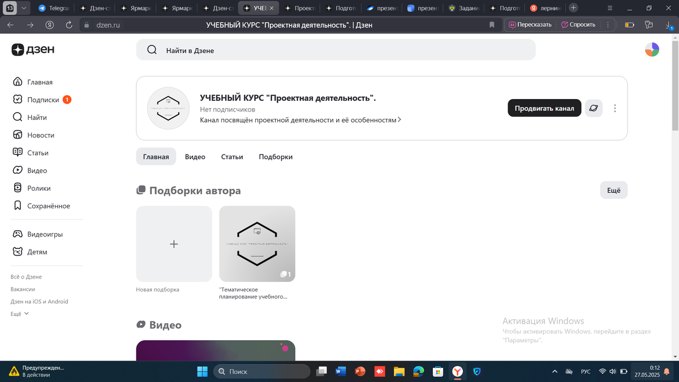Open browser downloads icon

(x=668, y=25)
